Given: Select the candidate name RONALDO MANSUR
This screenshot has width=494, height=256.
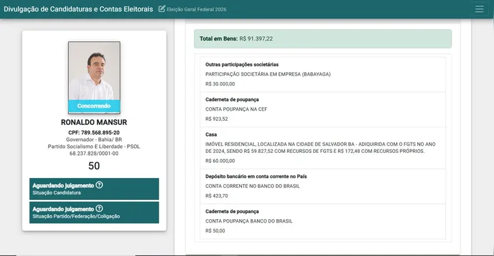Looking at the screenshot, I should point(94,122).
